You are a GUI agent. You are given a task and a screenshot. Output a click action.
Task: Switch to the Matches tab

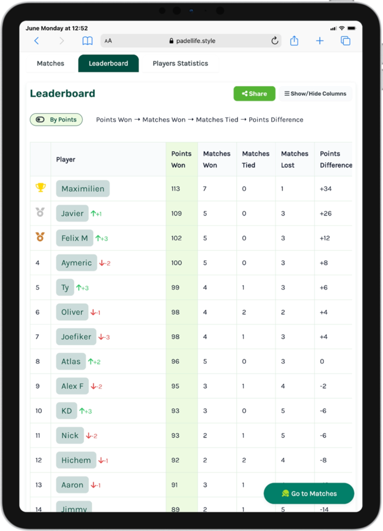[50, 64]
